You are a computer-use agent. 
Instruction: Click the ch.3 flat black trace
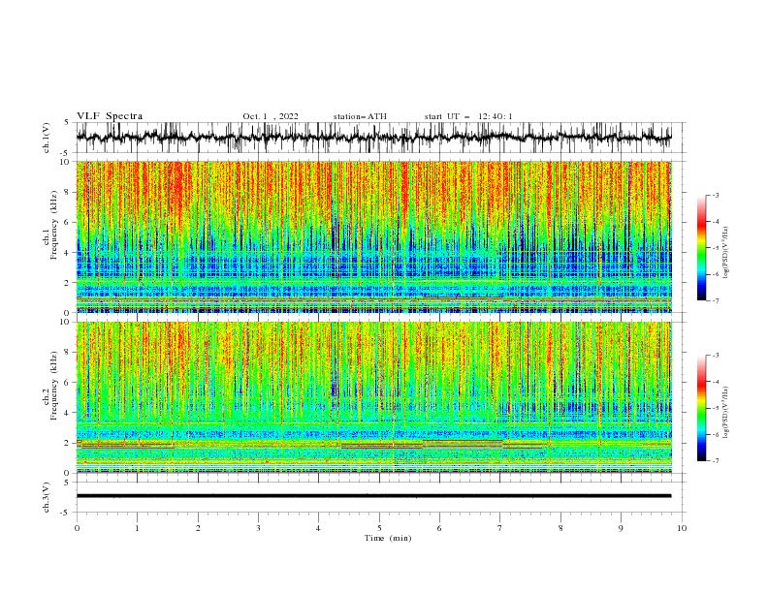(x=373, y=496)
